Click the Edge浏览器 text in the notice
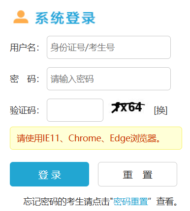 (133, 138)
